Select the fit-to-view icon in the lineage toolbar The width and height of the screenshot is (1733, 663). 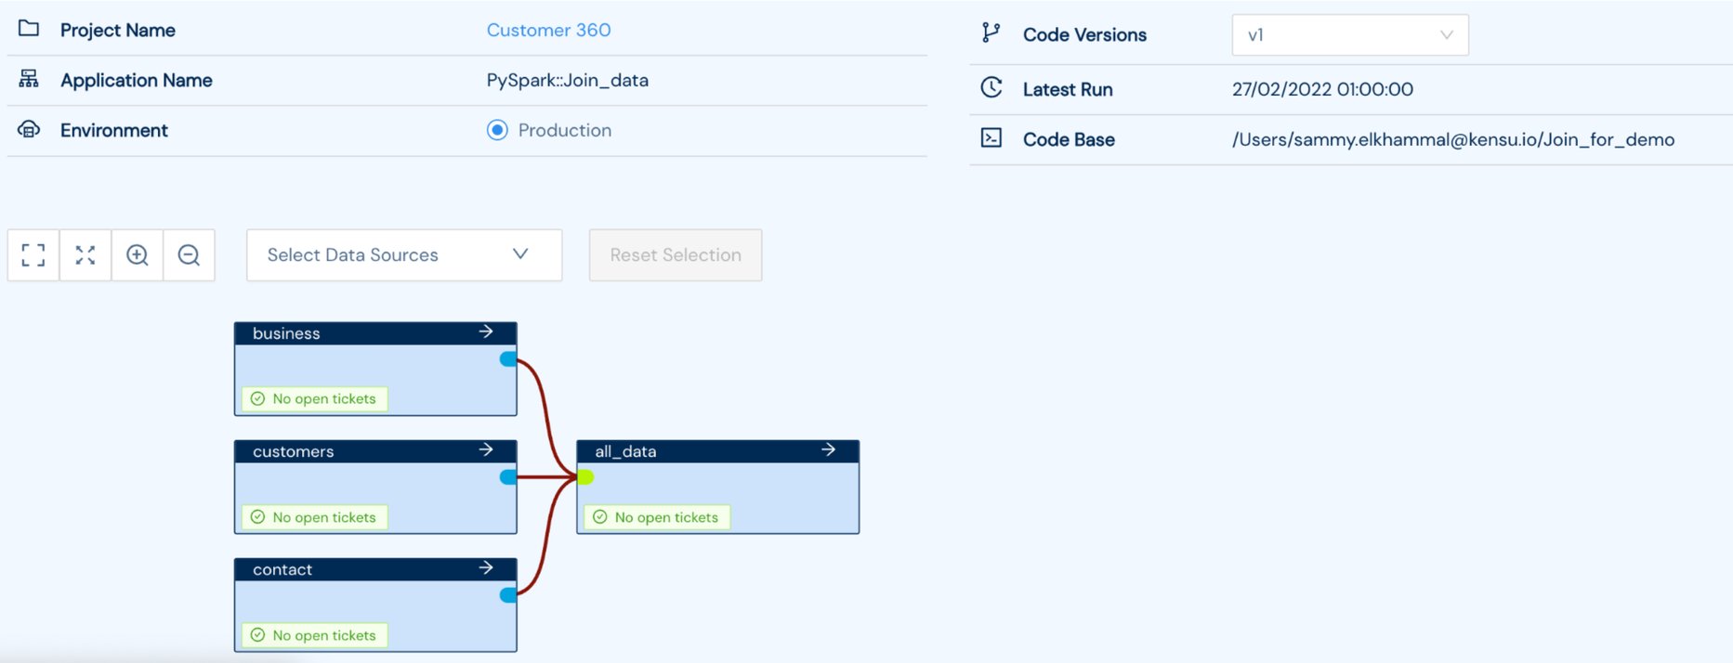[33, 254]
